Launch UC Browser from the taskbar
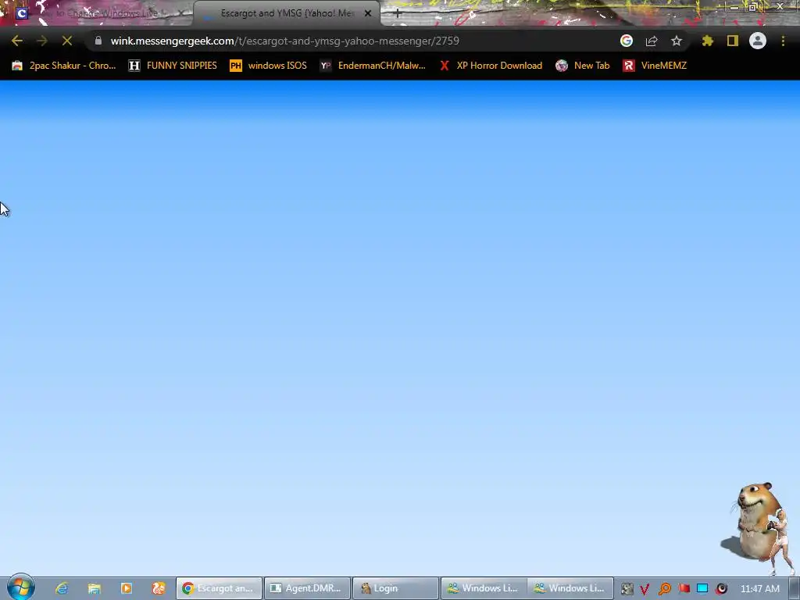 pyautogui.click(x=159, y=588)
